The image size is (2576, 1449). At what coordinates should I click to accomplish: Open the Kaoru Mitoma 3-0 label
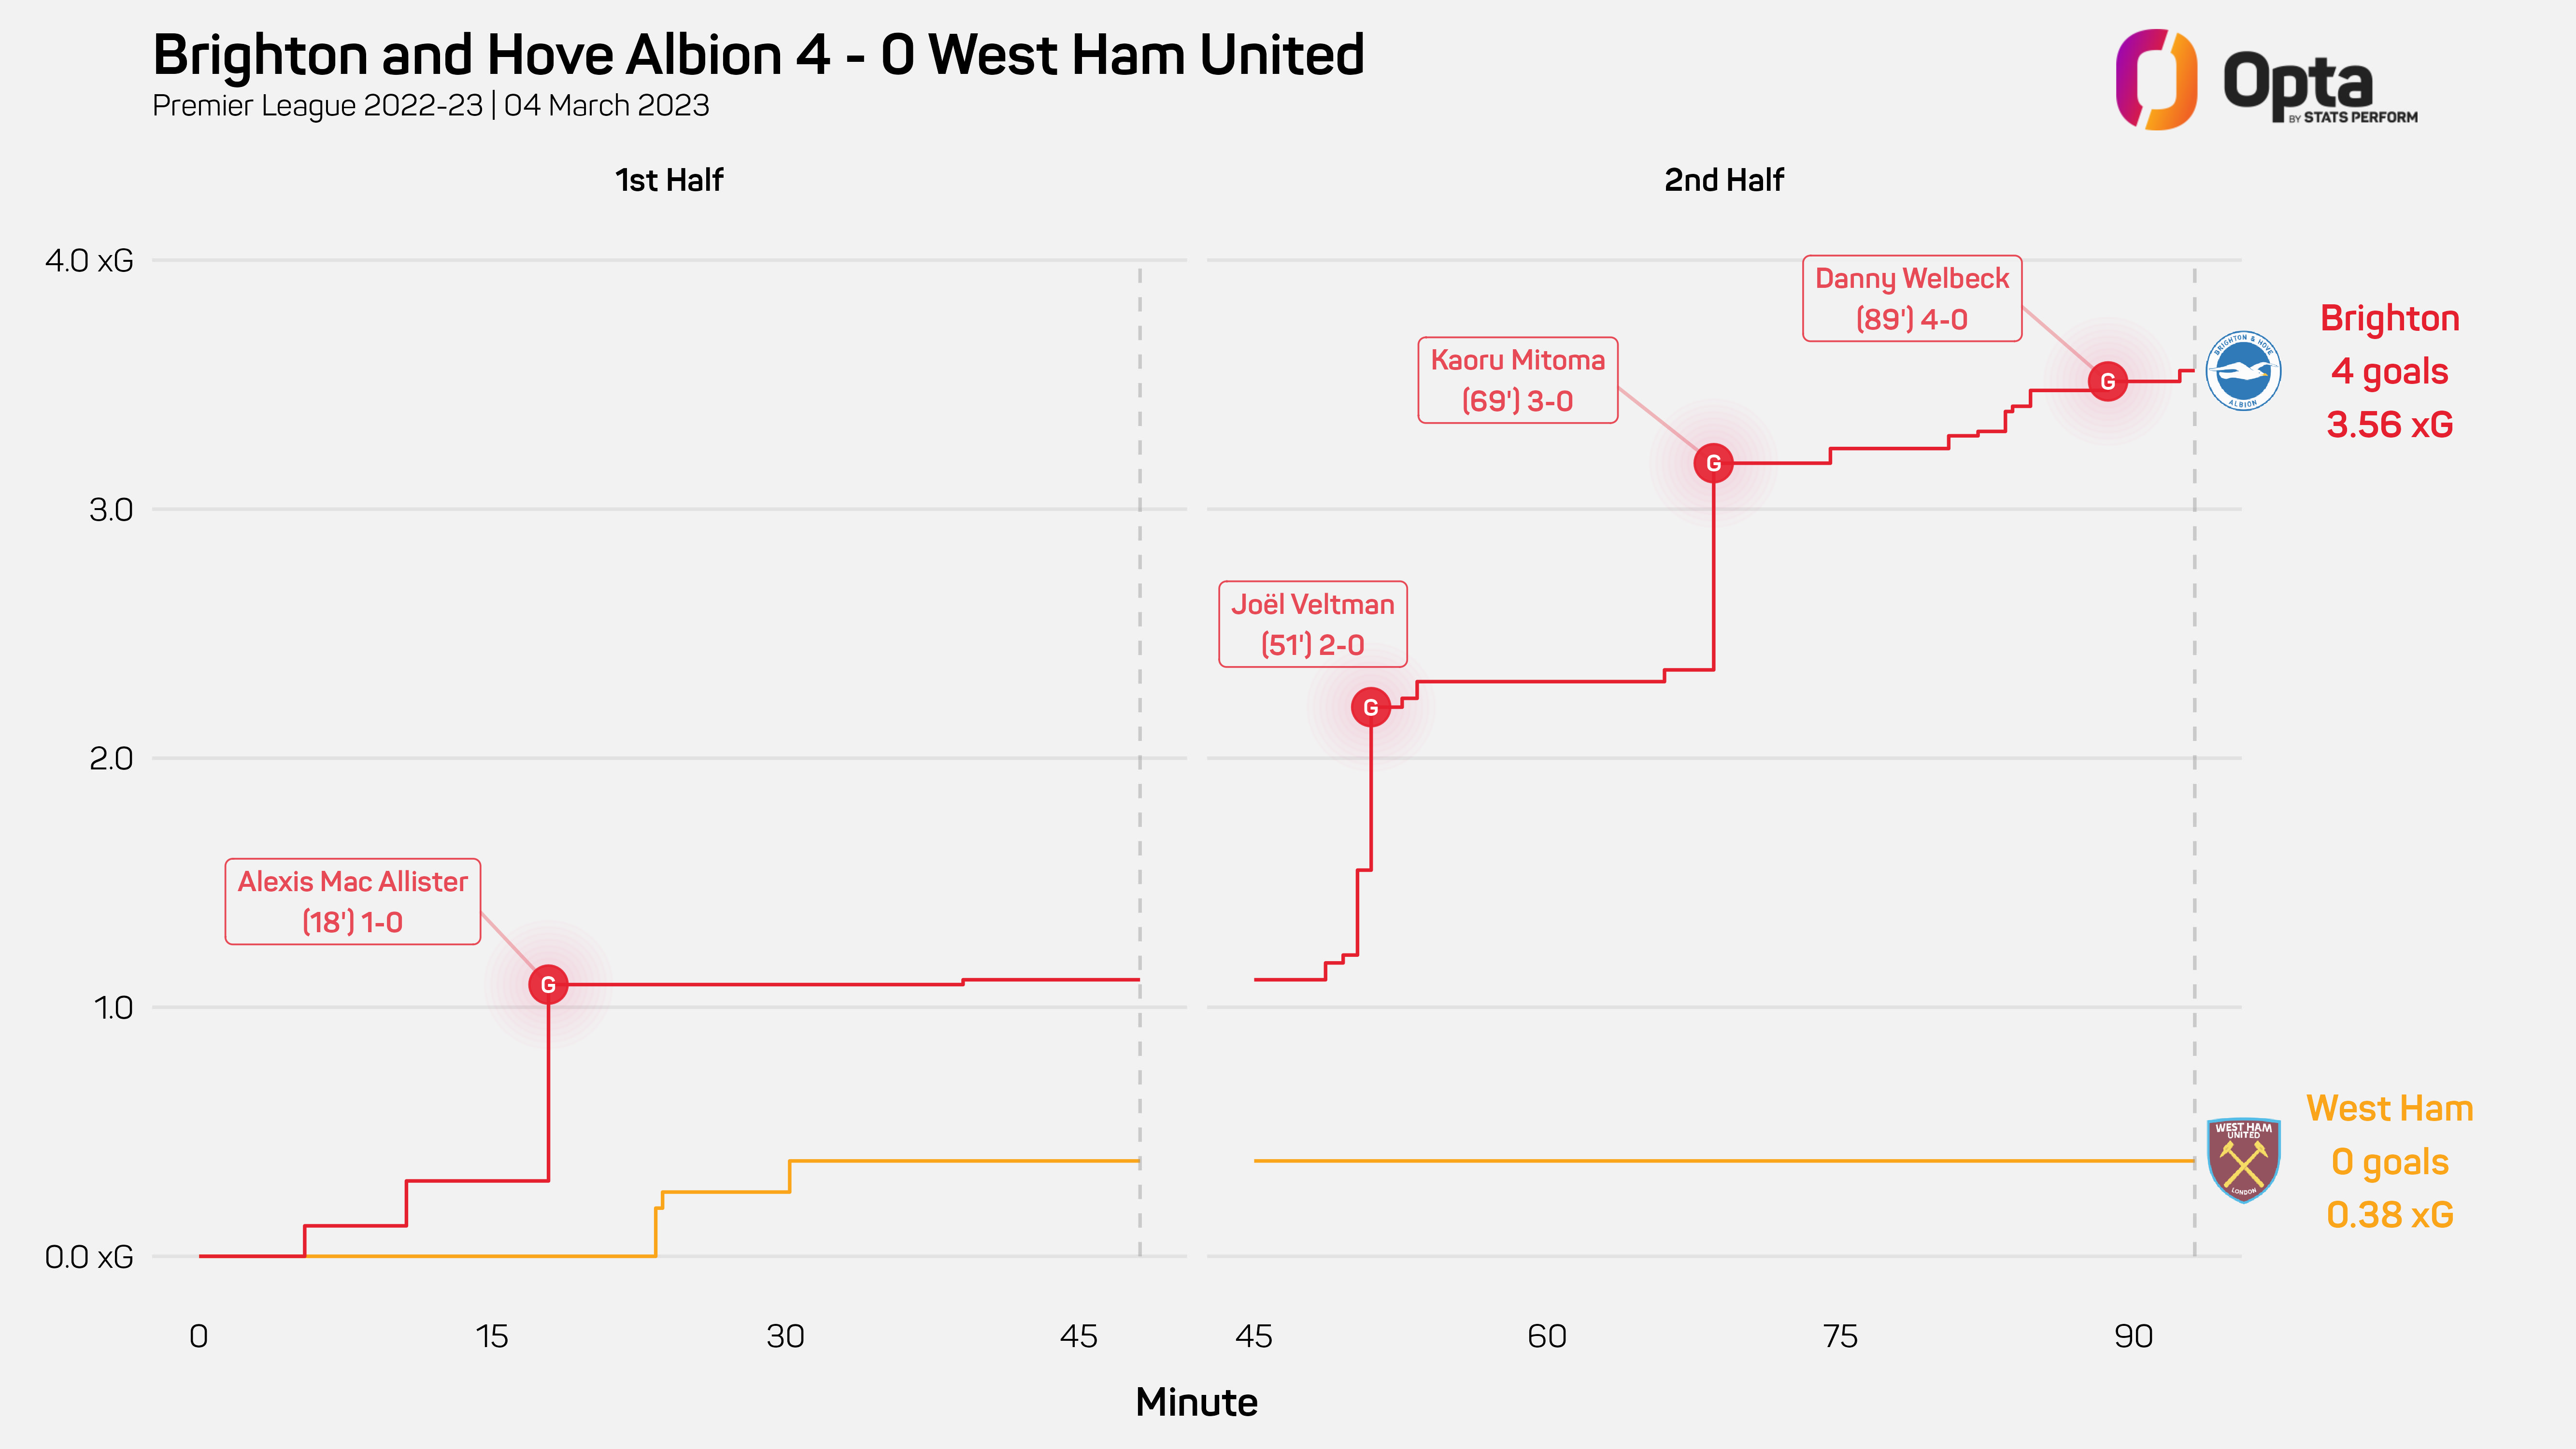coord(1518,380)
